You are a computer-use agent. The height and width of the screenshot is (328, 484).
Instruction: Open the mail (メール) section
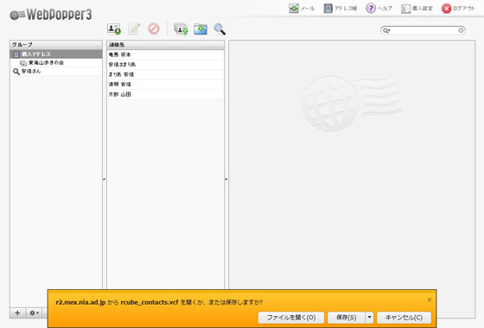pos(302,9)
